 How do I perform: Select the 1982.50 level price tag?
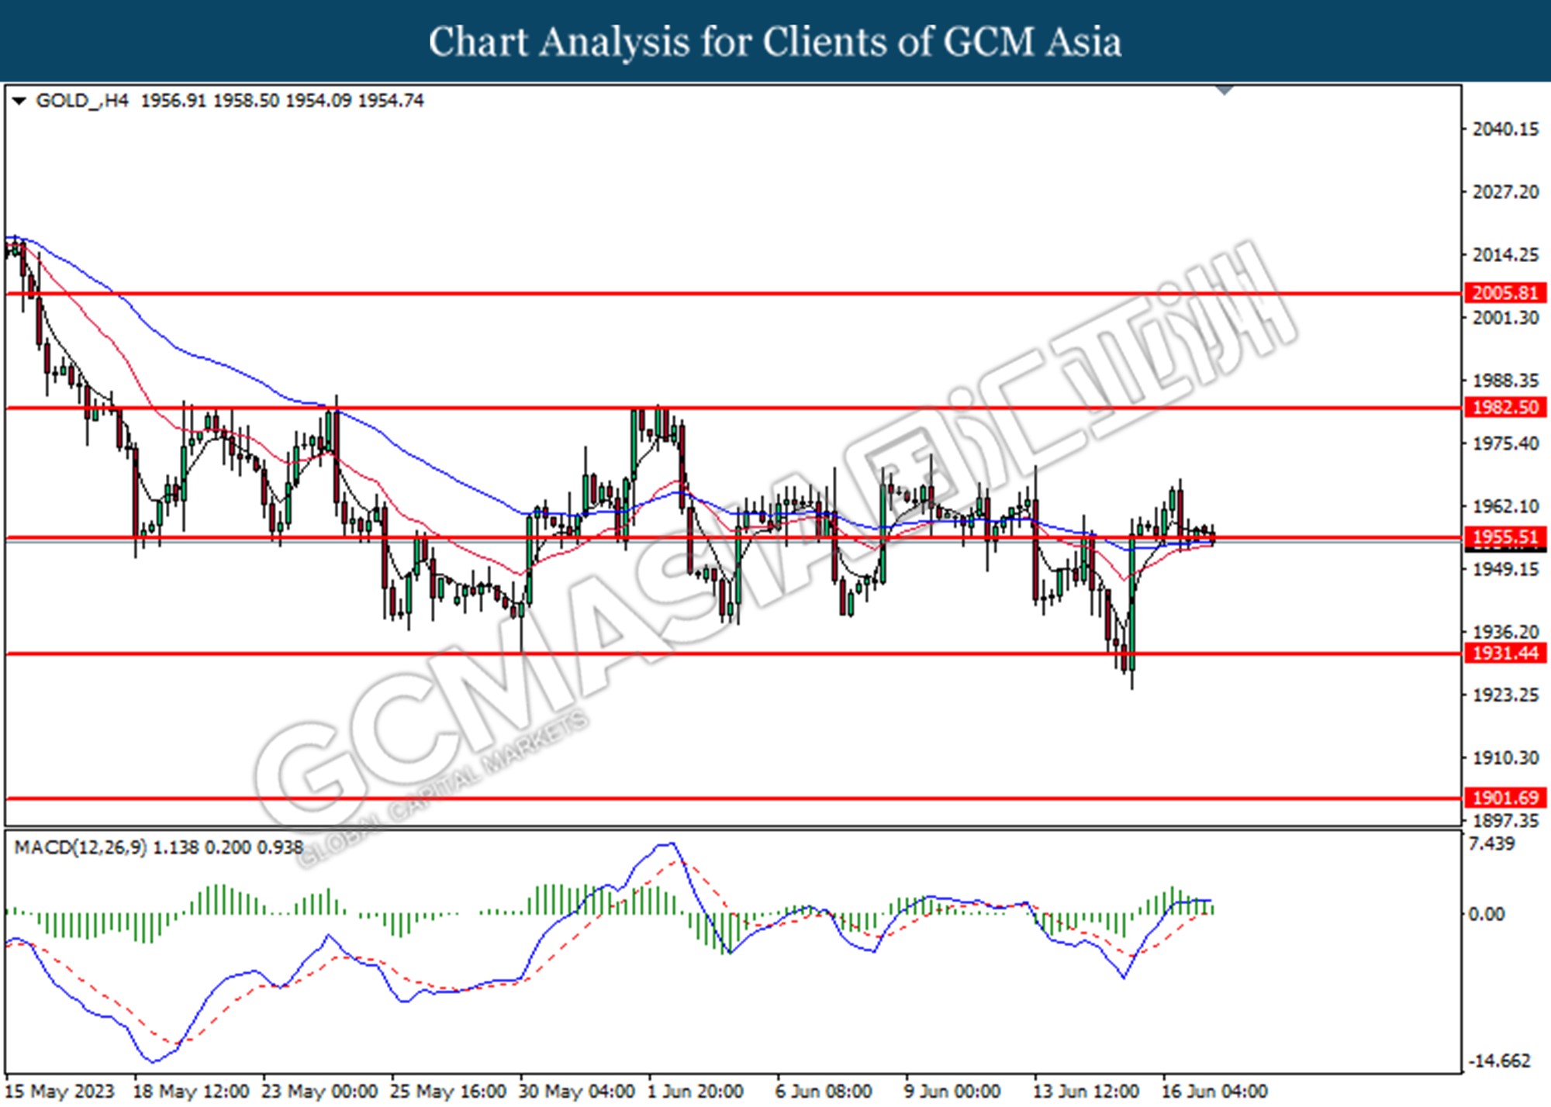coord(1505,407)
